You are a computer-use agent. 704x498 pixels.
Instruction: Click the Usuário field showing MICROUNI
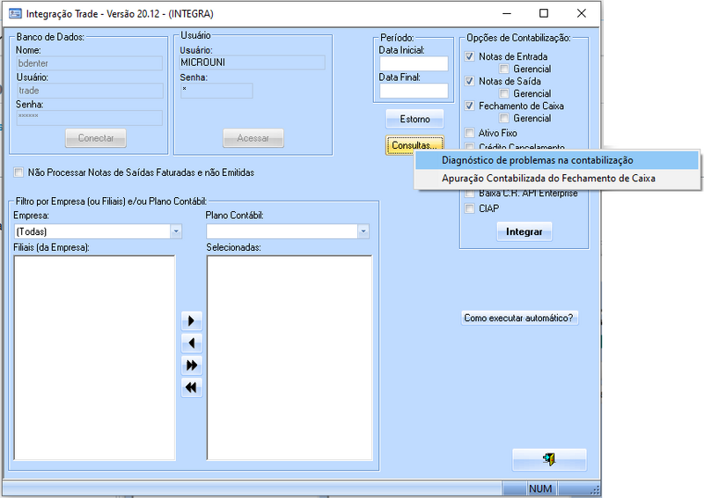point(252,62)
